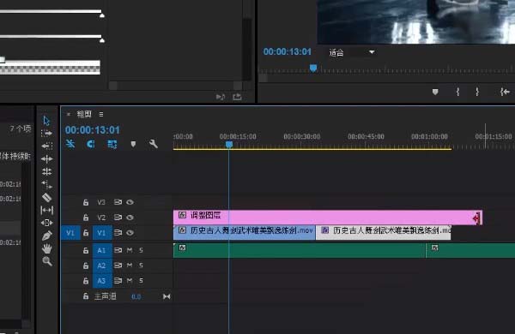Toggle lock on master track 主声道
The width and height of the screenshot is (515, 334).
tap(86, 296)
